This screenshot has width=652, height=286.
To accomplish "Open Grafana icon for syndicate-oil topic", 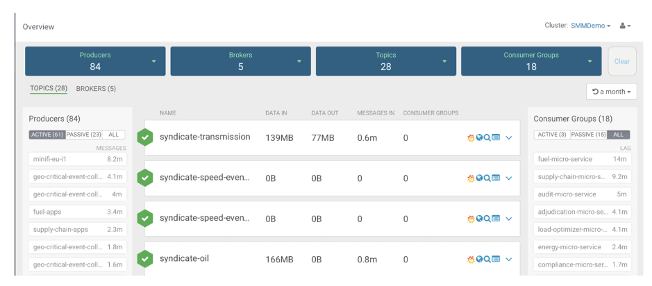I will [x=471, y=260].
